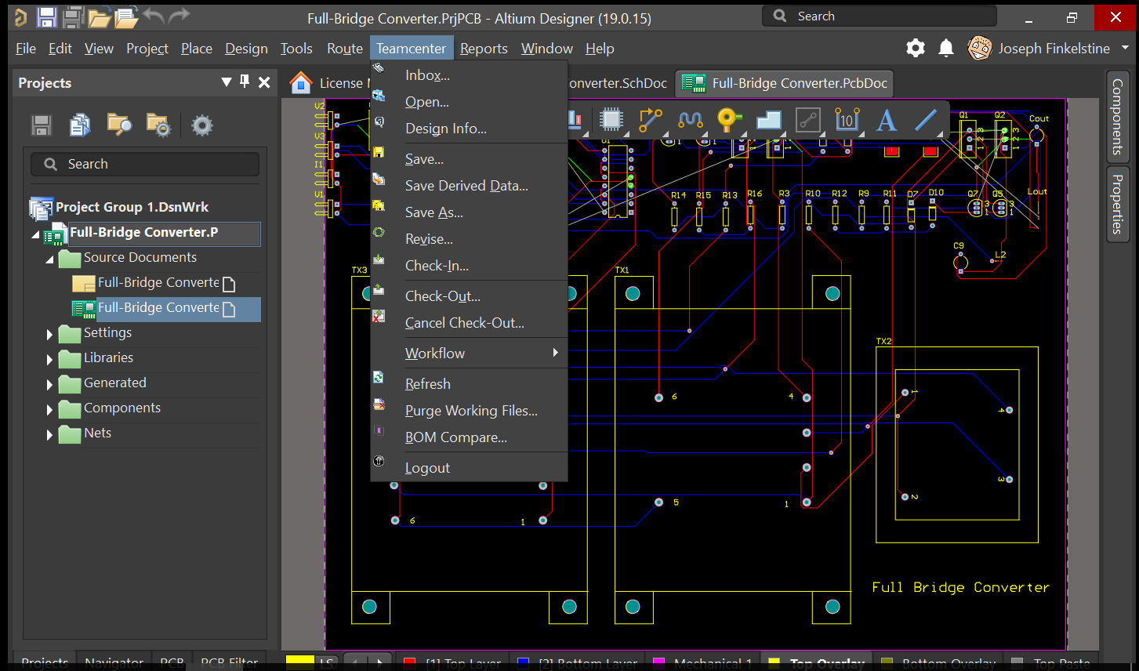Choose BOM Compare... menu entry

click(469, 437)
